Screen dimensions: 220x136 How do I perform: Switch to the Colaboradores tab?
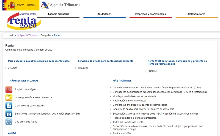pos(196,14)
